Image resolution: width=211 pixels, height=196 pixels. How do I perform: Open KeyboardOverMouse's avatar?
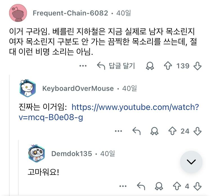tap(28, 88)
